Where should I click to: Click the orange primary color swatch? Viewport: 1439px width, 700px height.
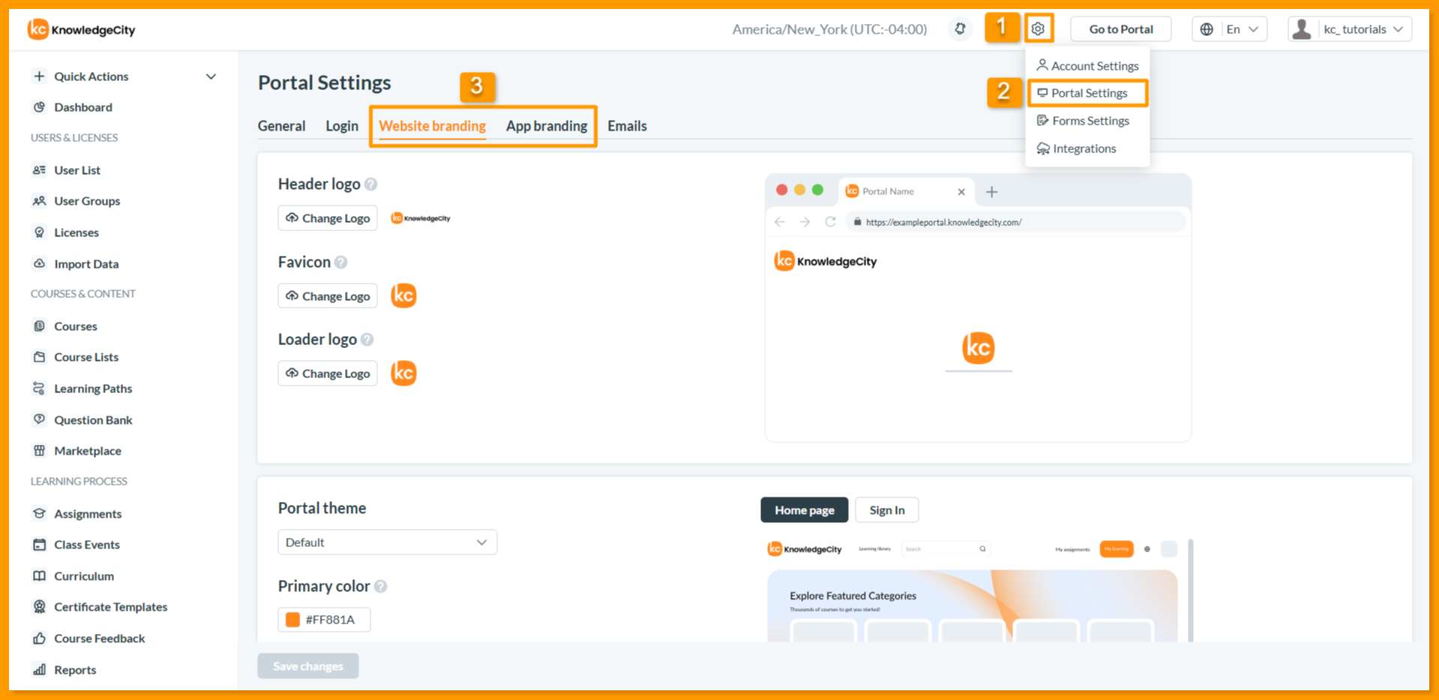(293, 620)
